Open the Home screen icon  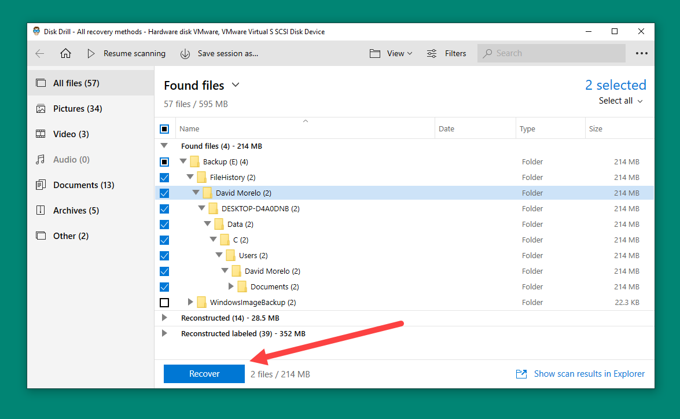tap(65, 53)
